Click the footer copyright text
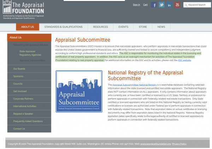Screen dimensions: 212x149 [x=74, y=144]
